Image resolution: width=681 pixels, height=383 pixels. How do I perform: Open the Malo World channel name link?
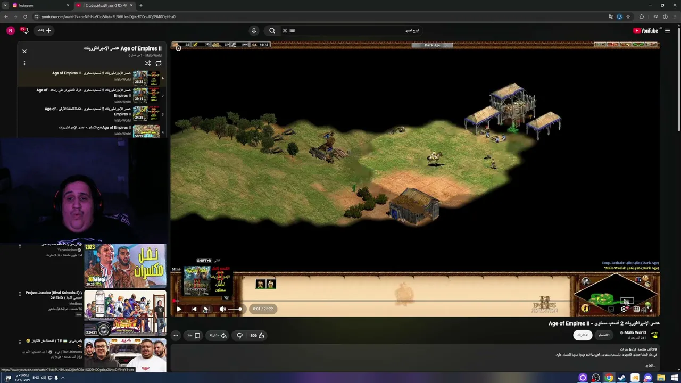[x=635, y=332]
